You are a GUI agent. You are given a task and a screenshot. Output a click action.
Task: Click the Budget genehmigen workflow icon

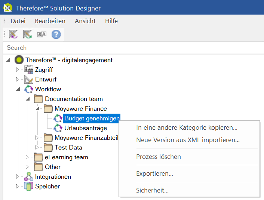58,119
